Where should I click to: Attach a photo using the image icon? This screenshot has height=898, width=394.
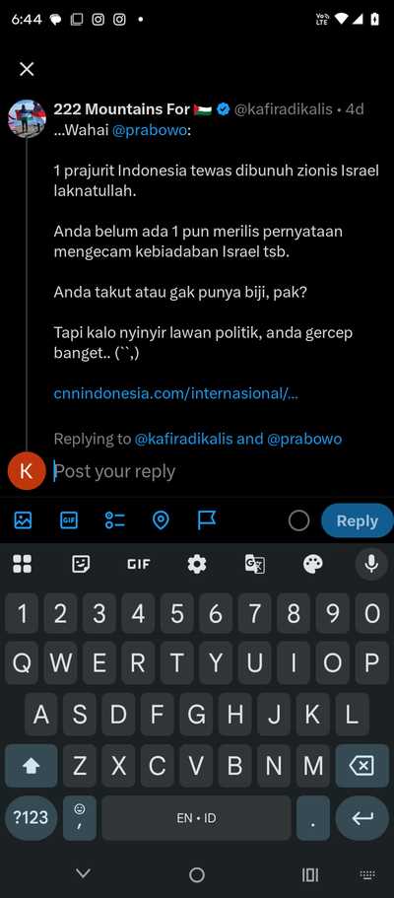click(23, 520)
